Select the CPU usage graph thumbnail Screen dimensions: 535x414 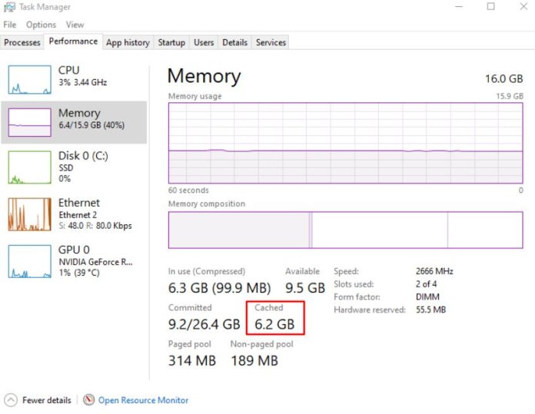pyautogui.click(x=29, y=80)
